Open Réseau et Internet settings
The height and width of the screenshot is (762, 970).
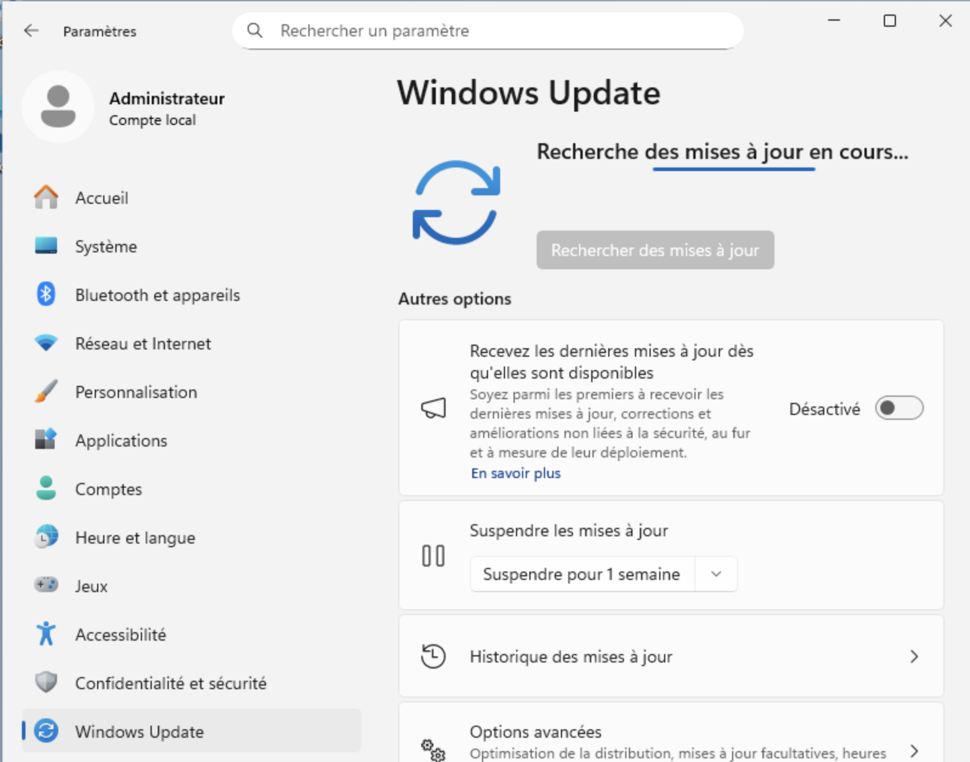click(191, 343)
